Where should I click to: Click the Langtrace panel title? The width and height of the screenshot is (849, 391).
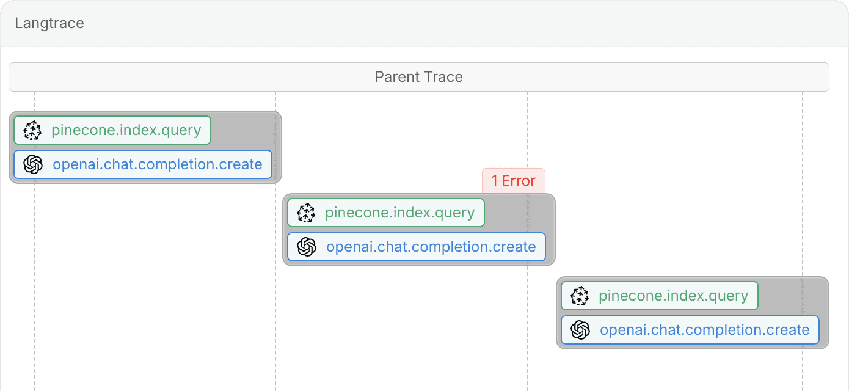pyautogui.click(x=49, y=23)
